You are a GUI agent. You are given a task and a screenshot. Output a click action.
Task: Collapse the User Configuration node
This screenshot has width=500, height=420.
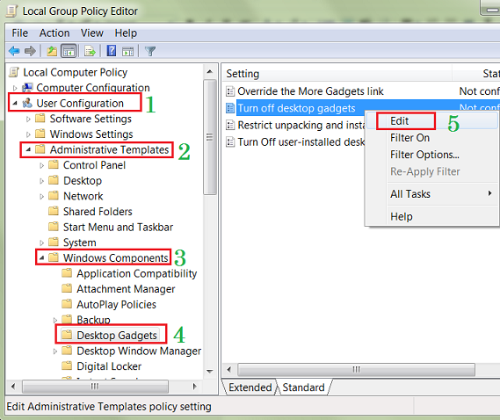click(15, 103)
